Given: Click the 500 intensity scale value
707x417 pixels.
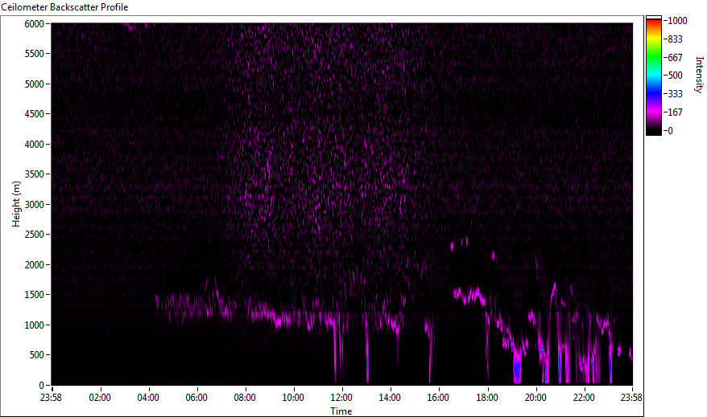Looking at the screenshot, I should (x=676, y=75).
